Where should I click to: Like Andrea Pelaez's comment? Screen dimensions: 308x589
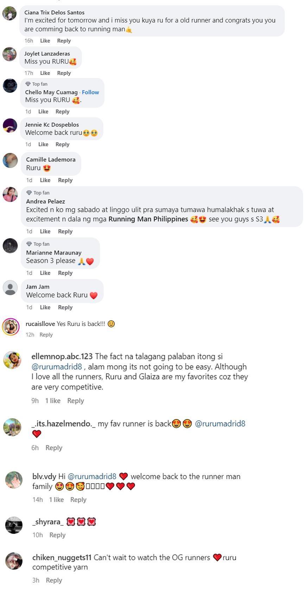coord(45,231)
